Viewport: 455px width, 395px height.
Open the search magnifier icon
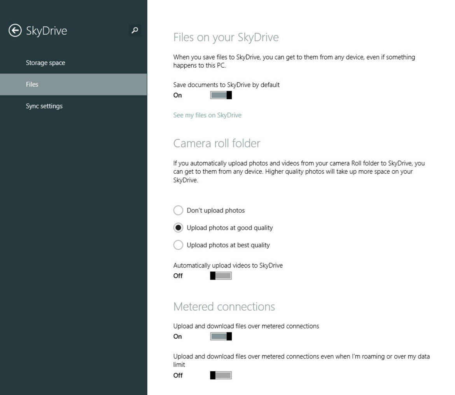(135, 30)
